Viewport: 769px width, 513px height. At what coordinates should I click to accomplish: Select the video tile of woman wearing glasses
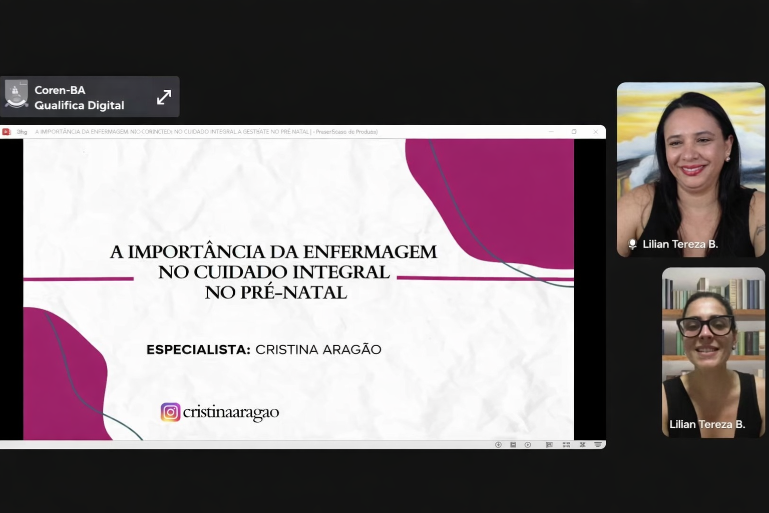point(713,352)
